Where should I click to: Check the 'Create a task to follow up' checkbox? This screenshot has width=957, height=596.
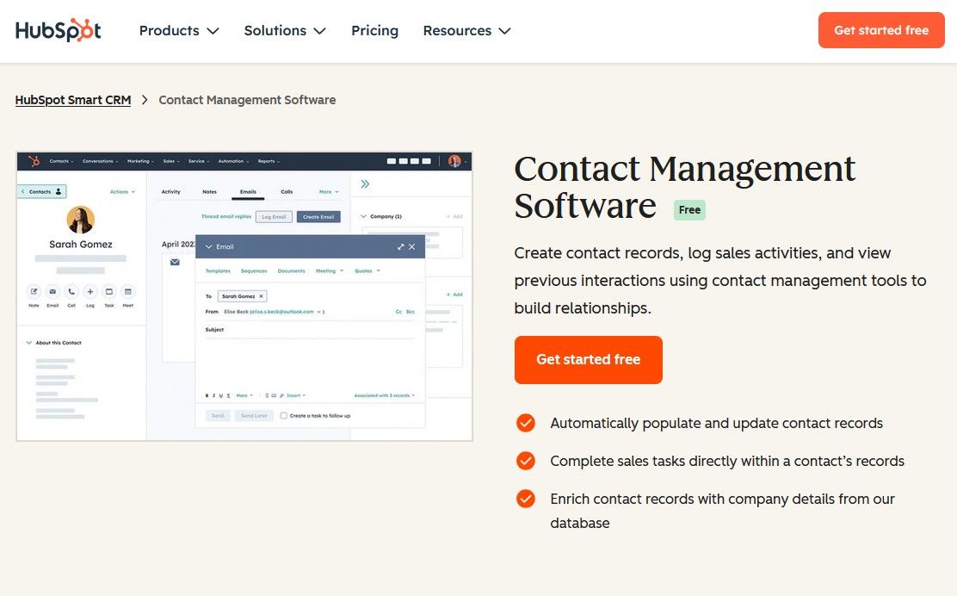(x=284, y=415)
